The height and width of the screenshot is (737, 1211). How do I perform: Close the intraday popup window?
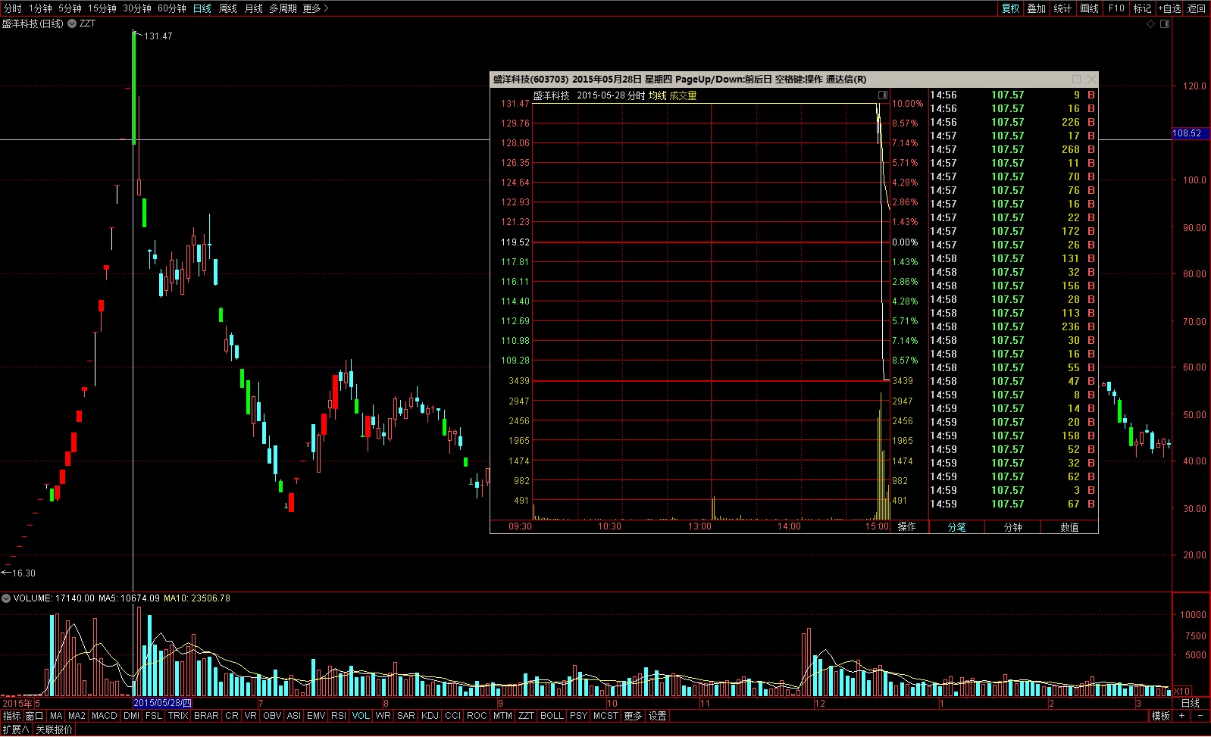(1091, 79)
